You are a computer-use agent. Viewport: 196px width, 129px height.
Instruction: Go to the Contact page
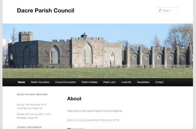tap(159, 82)
